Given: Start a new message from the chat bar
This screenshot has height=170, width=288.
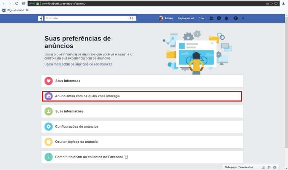Looking at the screenshot, I should [263, 167].
